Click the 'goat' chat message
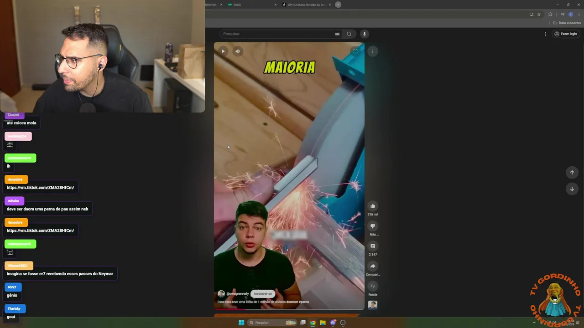Screen dimensions: 584x328 tap(11, 317)
